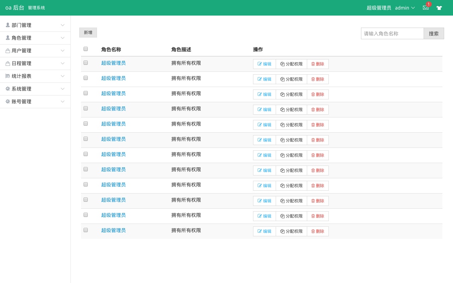Click the 超级管理员 label in top bar

379,8
